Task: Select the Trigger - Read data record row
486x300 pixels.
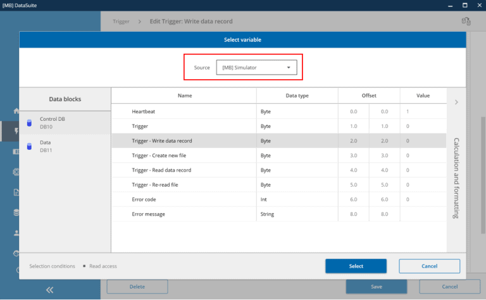Action: point(279,170)
